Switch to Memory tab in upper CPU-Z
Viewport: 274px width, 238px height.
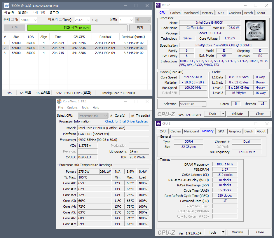207,13
